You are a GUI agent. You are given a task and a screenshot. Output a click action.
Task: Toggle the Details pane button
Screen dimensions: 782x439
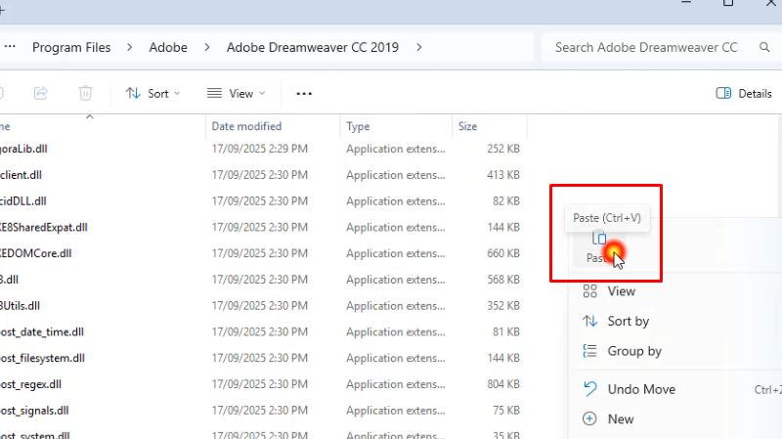coord(744,93)
